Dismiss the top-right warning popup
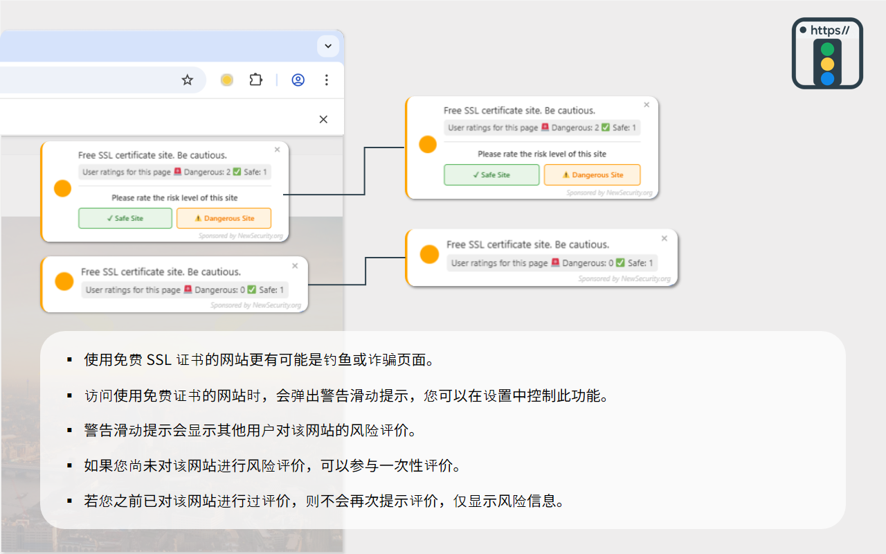Image resolution: width=886 pixels, height=554 pixels. point(647,104)
